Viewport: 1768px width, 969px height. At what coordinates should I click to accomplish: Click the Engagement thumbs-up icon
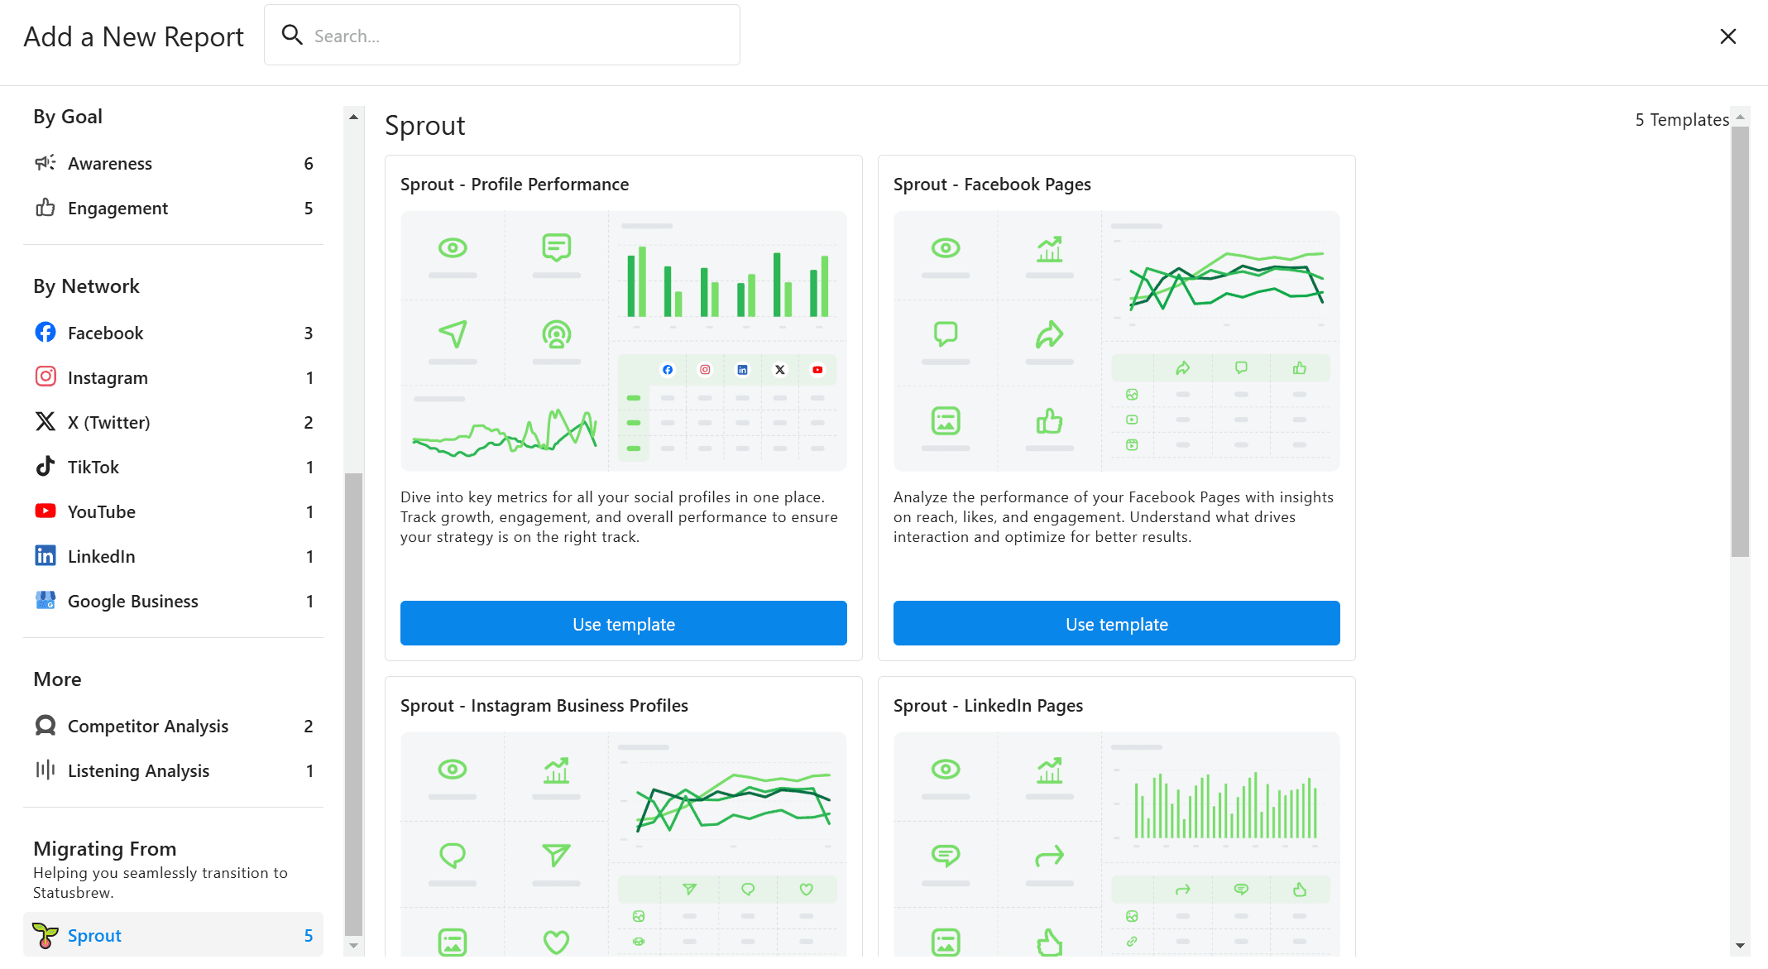(46, 208)
